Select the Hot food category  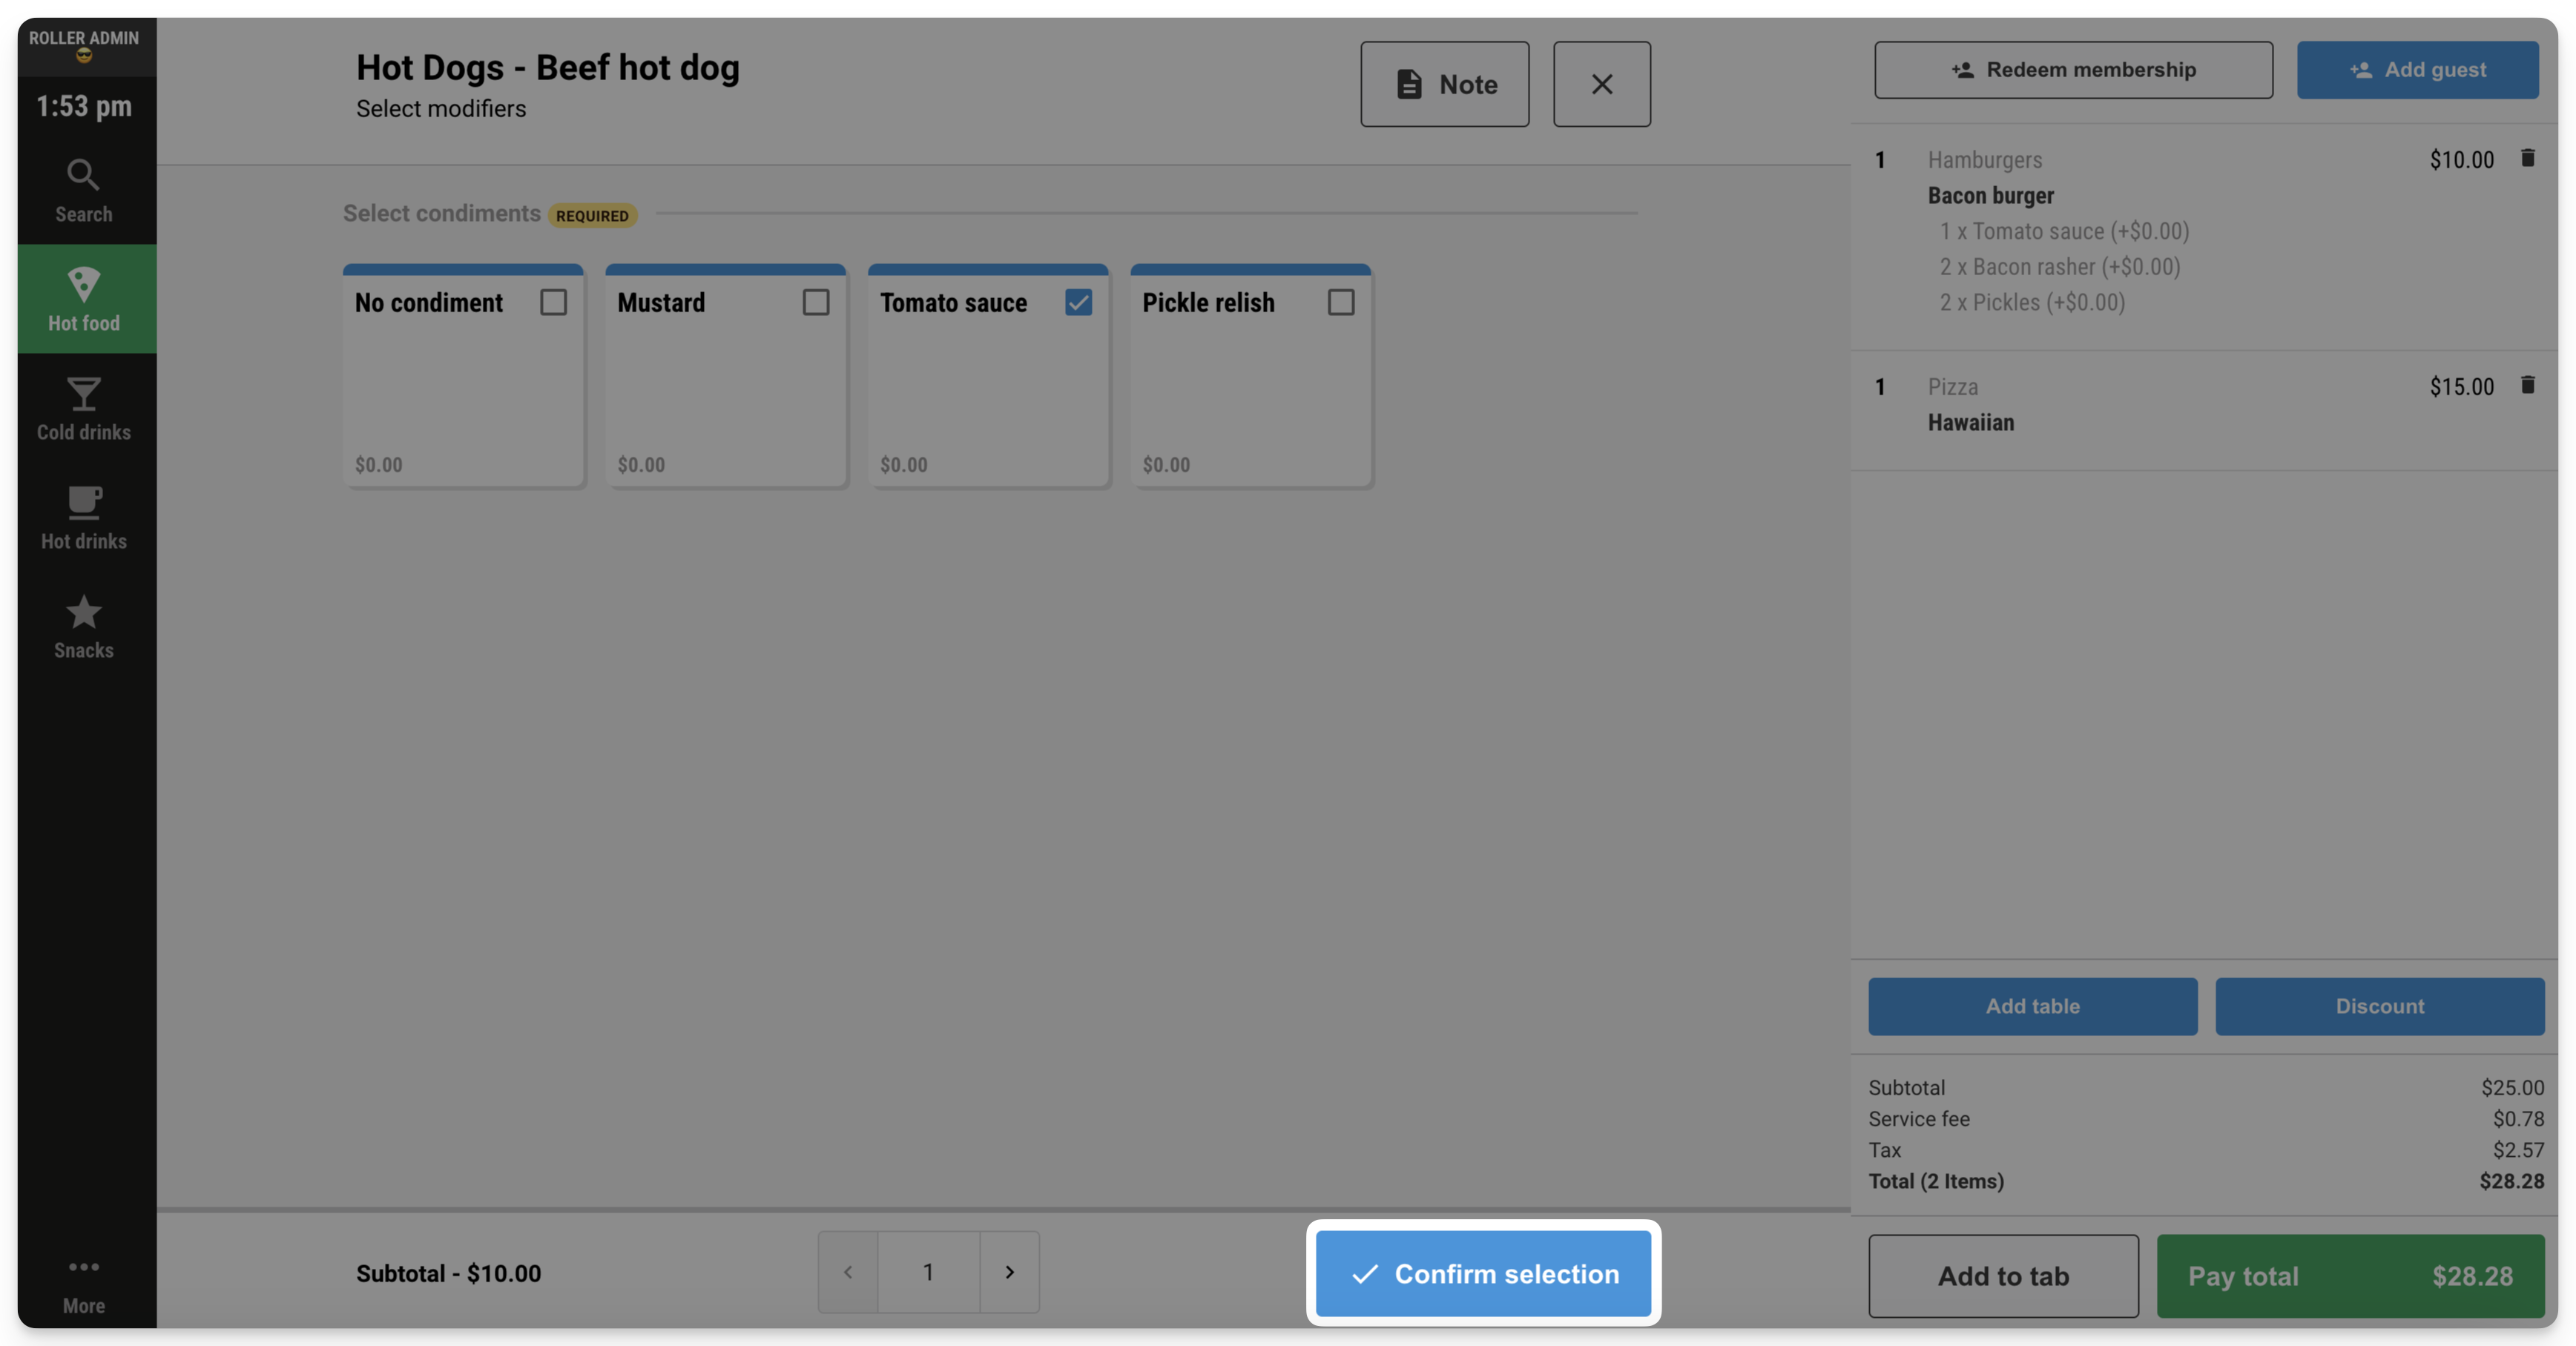84,299
